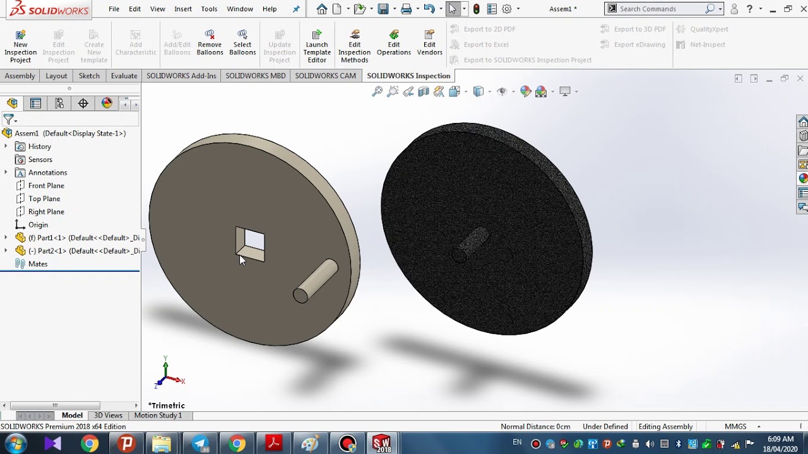Open the Apply Scene dropdown arrow
808x454 pixels.
[x=552, y=91]
